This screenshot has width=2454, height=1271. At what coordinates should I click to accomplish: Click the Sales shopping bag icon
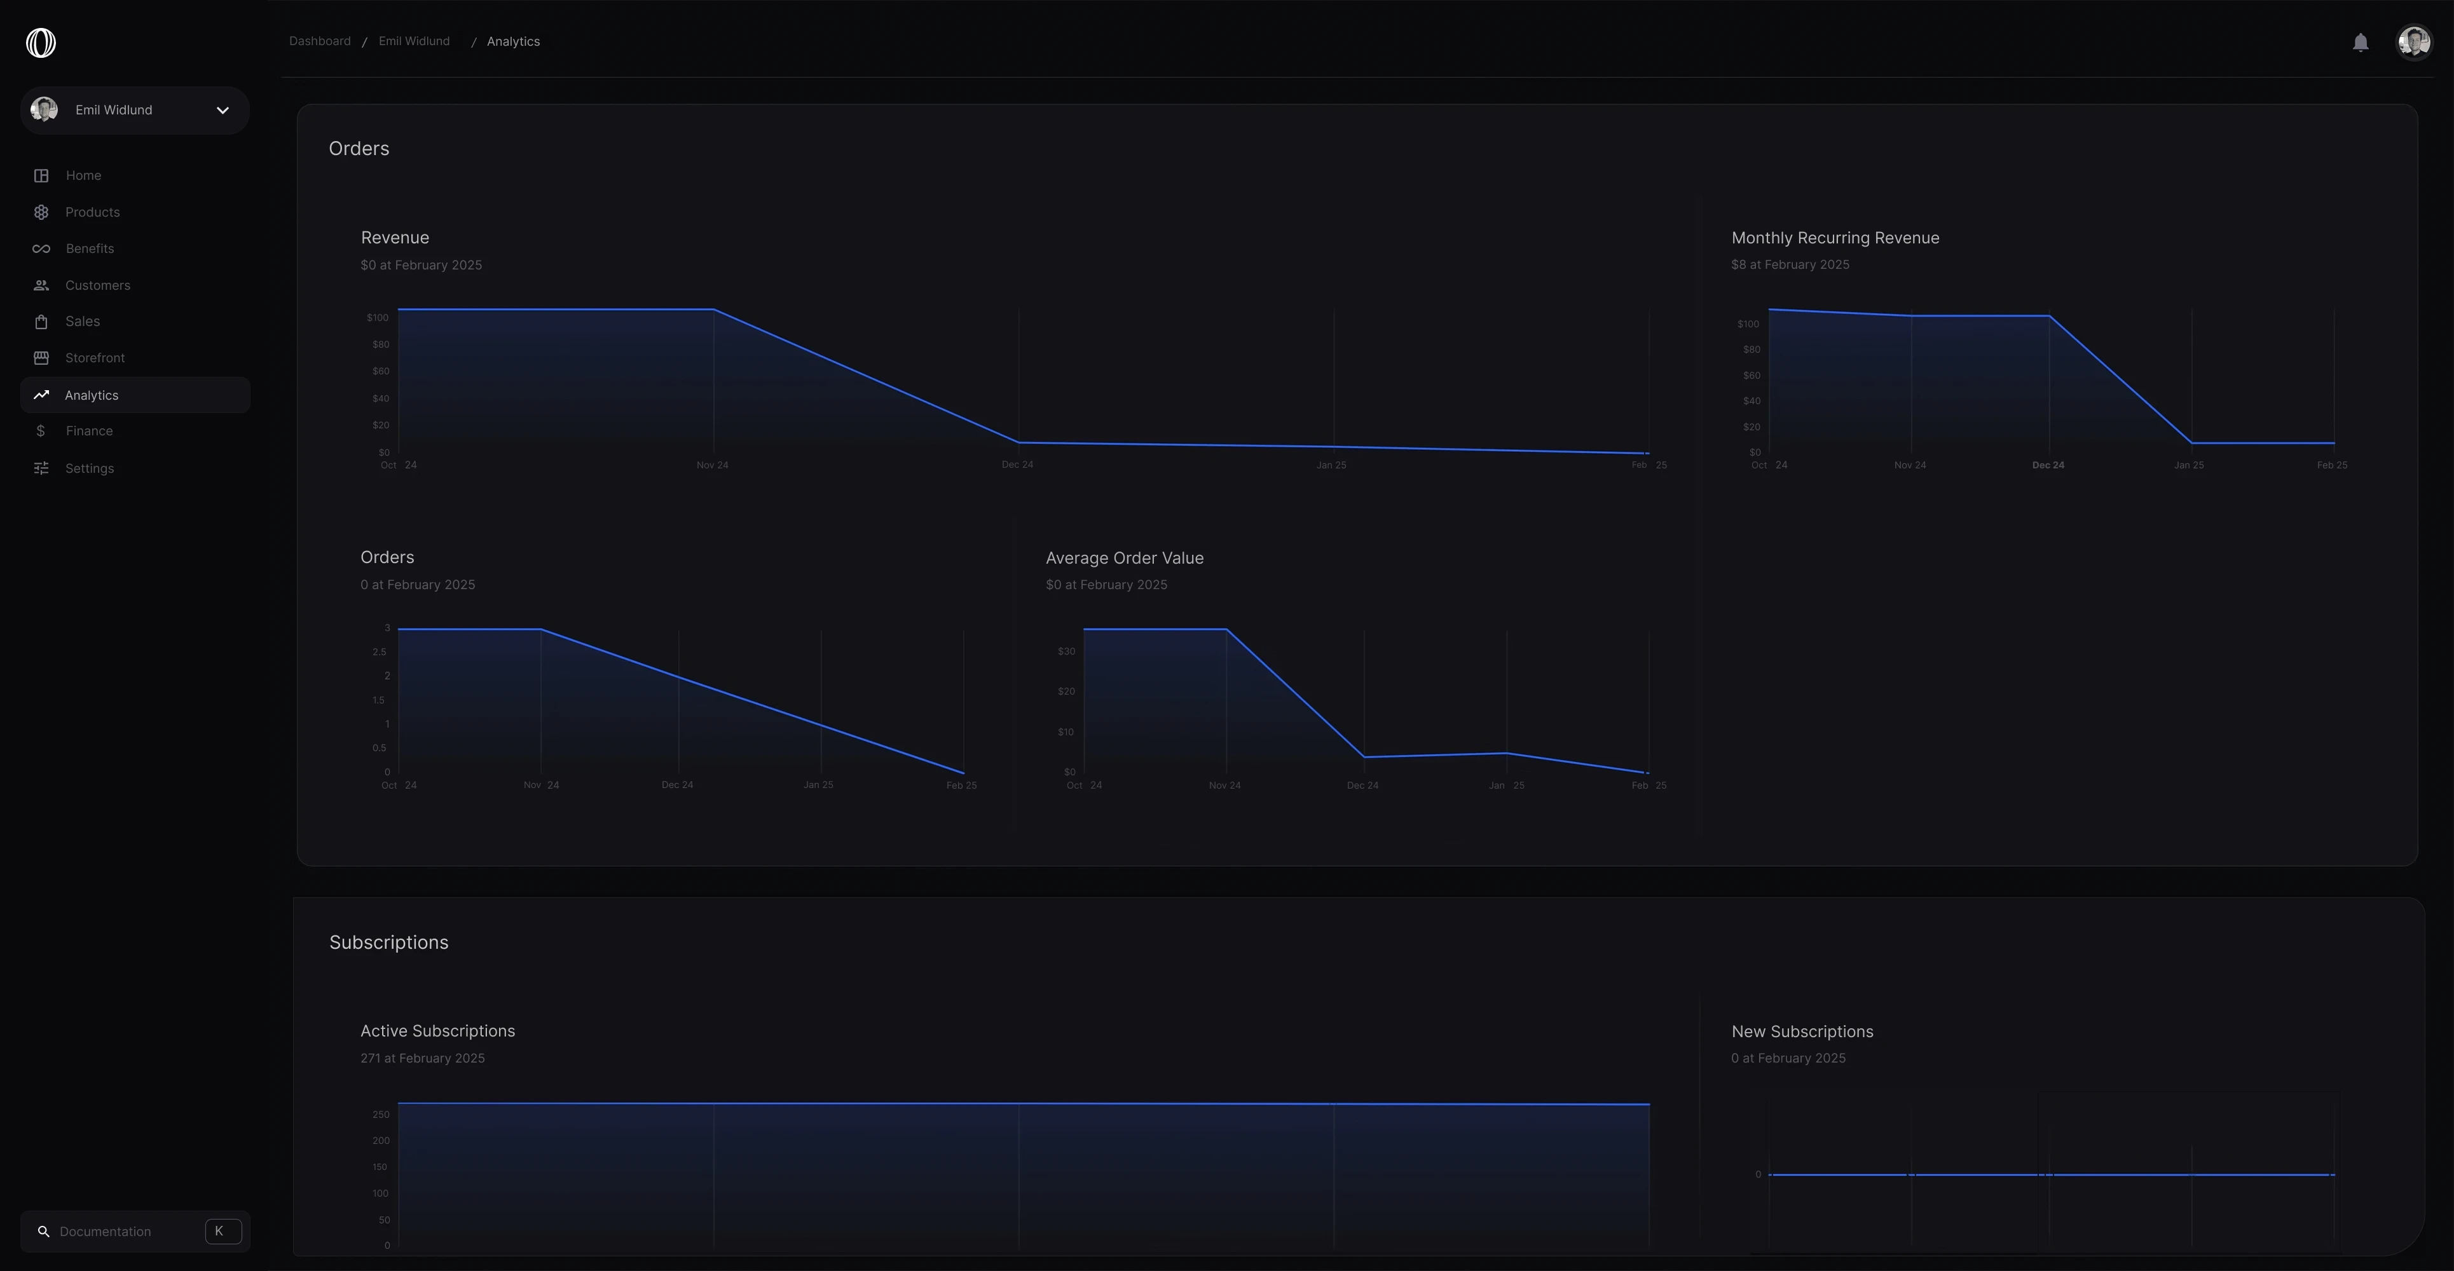point(41,322)
